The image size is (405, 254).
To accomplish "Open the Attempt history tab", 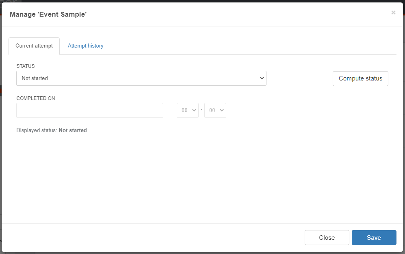I will (x=85, y=46).
